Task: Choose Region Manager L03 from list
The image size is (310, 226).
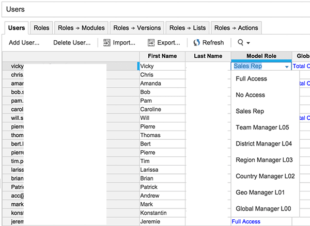Action: pyautogui.click(x=264, y=160)
